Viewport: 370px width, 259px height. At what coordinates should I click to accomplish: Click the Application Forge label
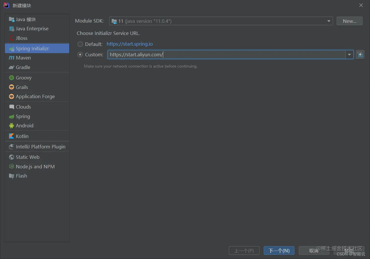click(35, 96)
